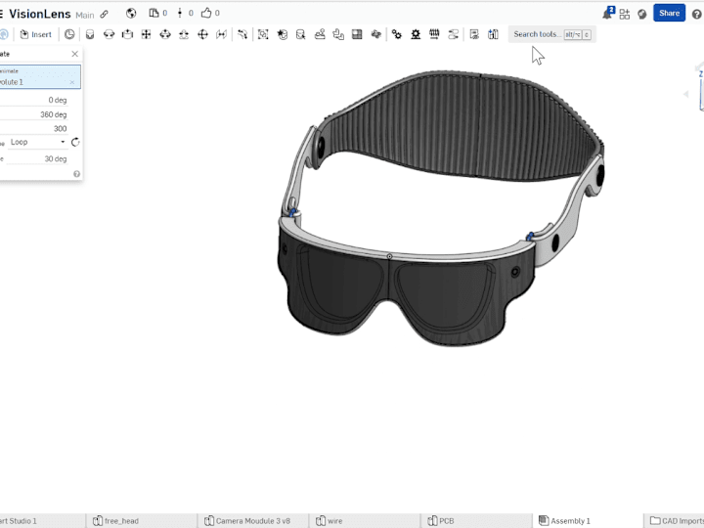Select the Parallel mate tool

[221, 34]
